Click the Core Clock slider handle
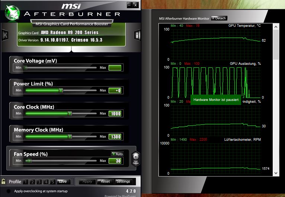This screenshot has width=285, height=197. (70, 113)
